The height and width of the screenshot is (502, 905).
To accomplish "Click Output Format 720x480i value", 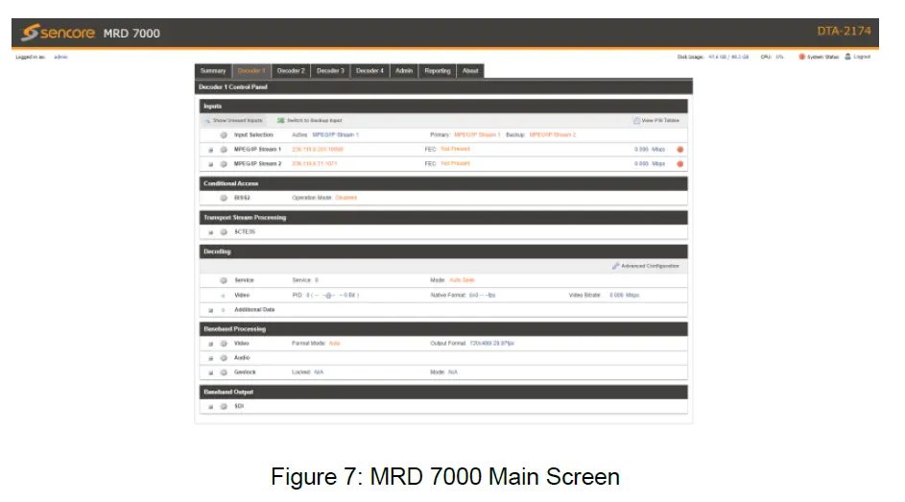I will (x=491, y=344).
